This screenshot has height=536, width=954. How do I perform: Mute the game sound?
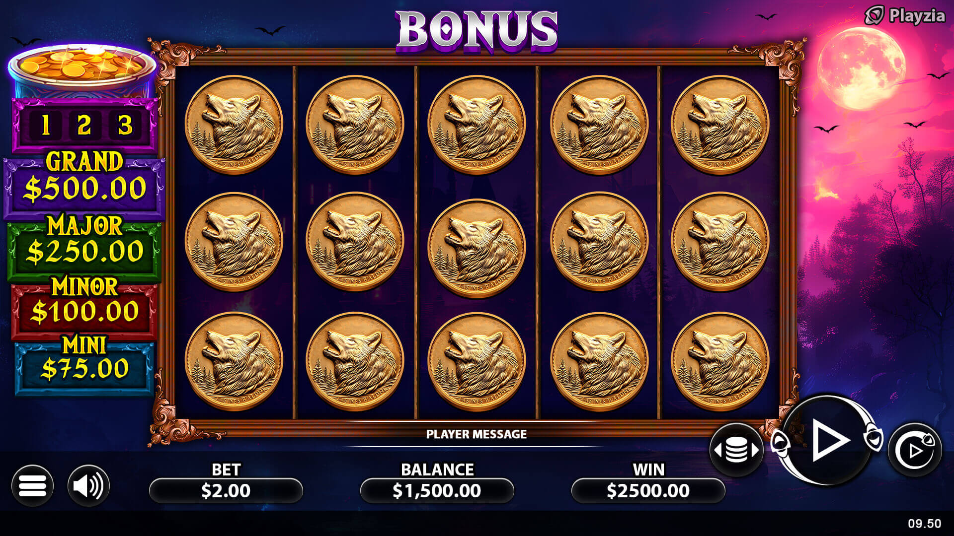point(88,485)
